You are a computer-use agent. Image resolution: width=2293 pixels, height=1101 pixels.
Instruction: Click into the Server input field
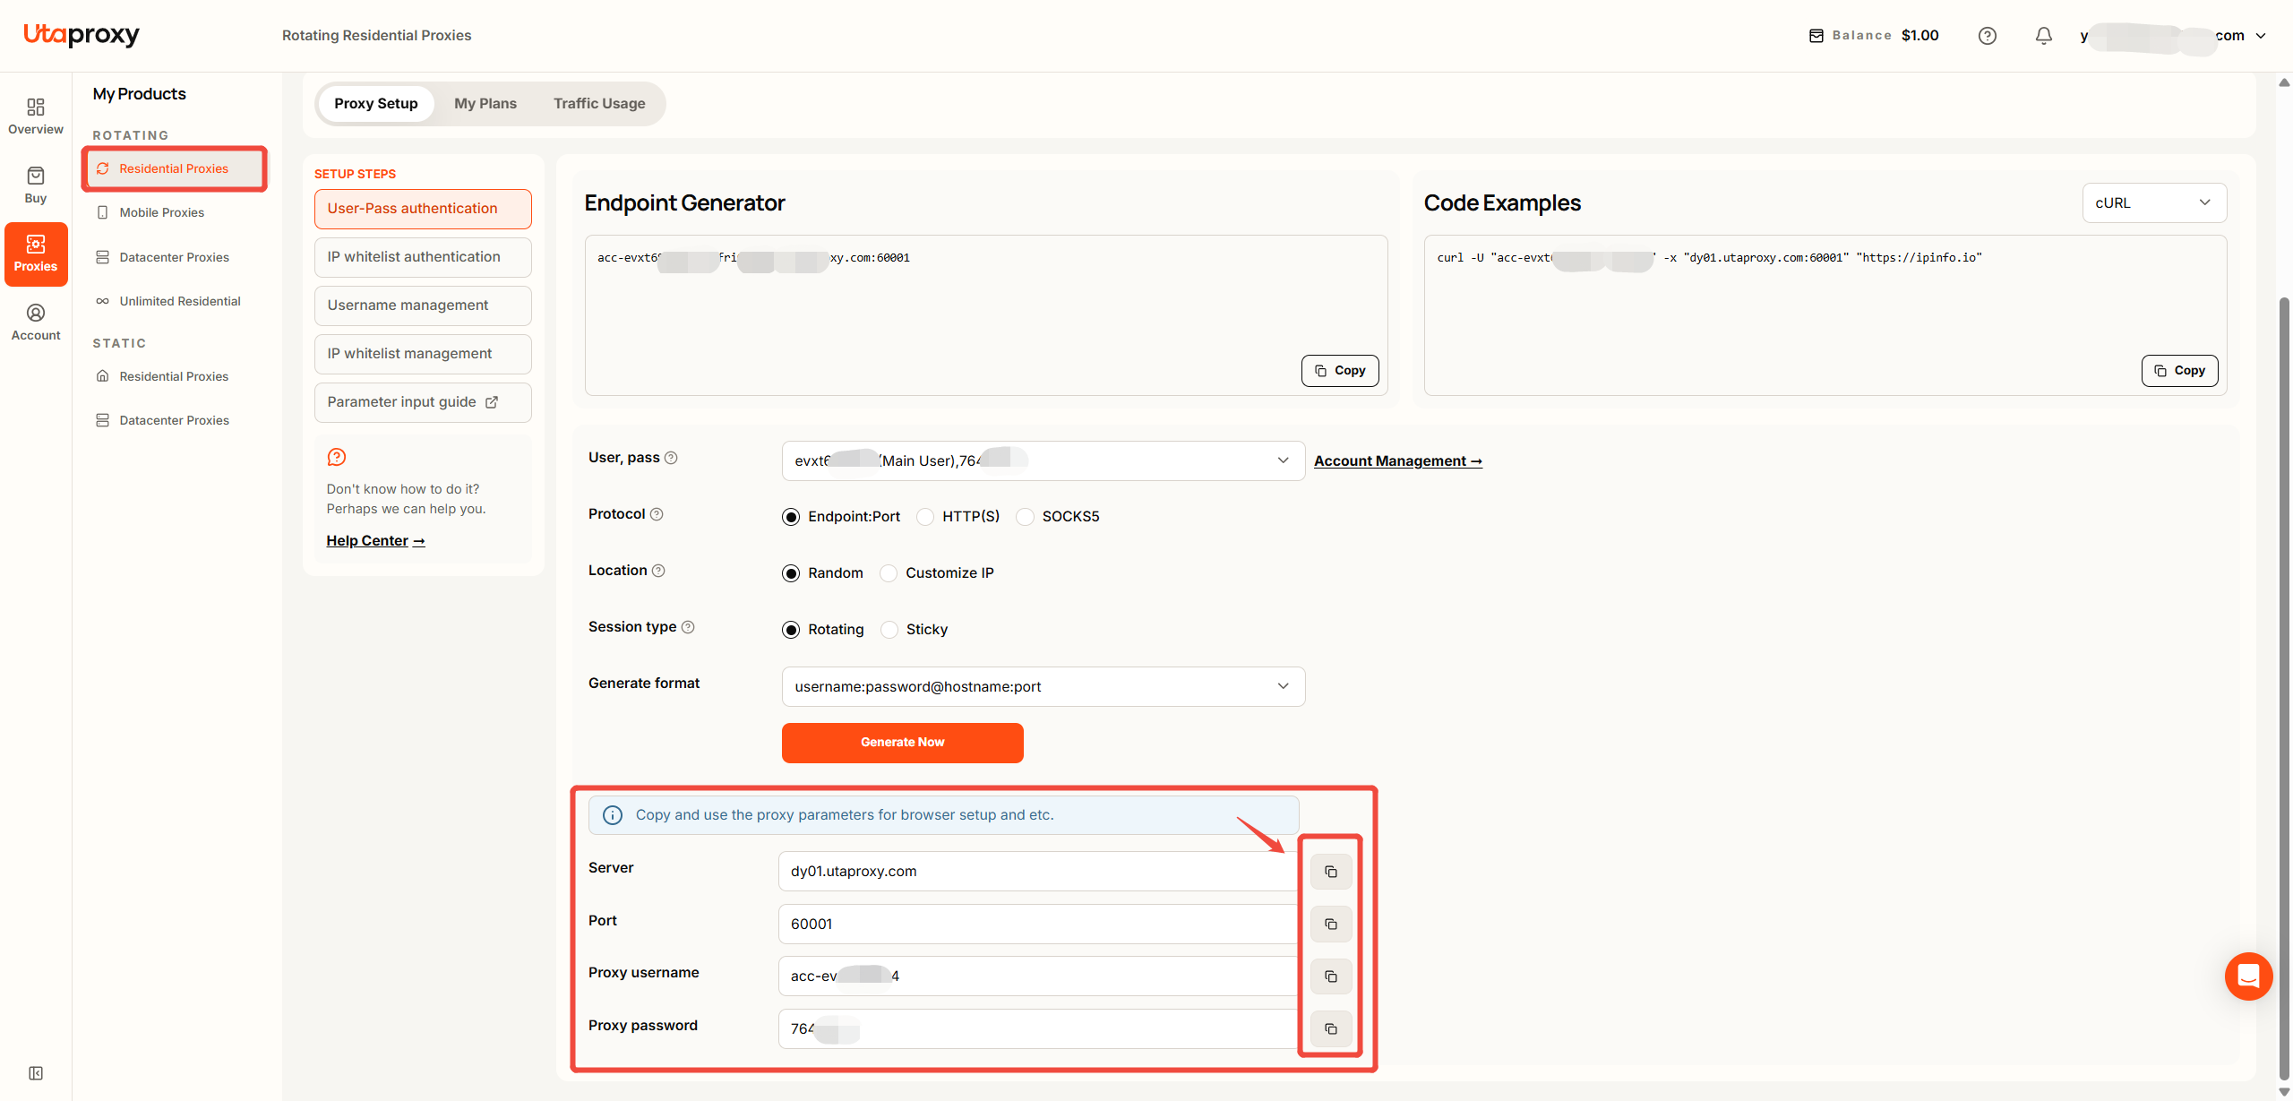coord(1037,872)
